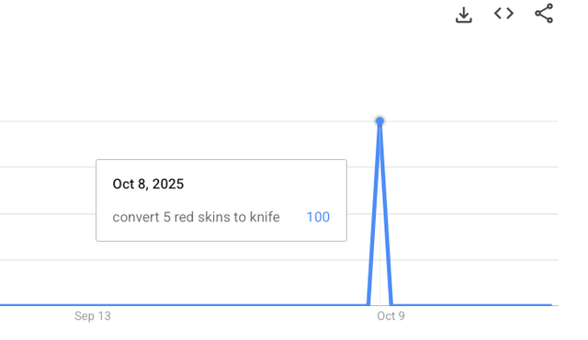The image size is (588, 340).
Task: Click the 'convert 5 red skins to knife' term
Action: pyautogui.click(x=196, y=217)
